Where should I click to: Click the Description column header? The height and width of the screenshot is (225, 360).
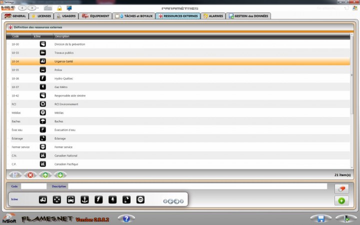point(62,36)
